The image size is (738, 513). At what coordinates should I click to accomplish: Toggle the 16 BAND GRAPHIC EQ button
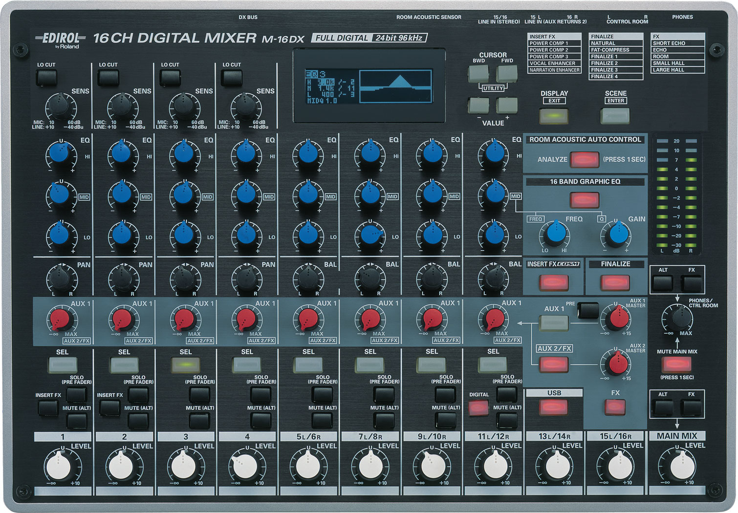[x=585, y=200]
